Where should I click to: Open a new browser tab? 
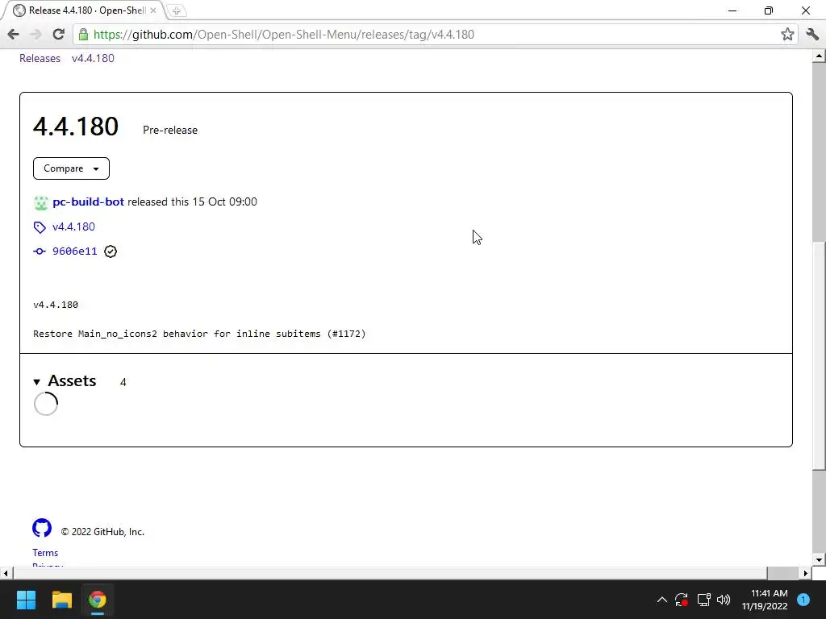coord(177,10)
